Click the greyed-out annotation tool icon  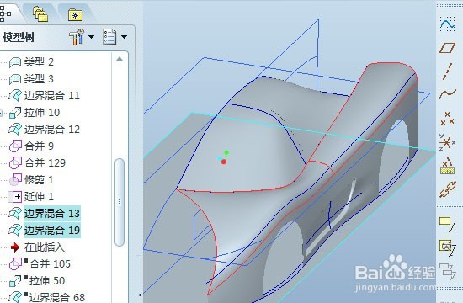(447, 271)
